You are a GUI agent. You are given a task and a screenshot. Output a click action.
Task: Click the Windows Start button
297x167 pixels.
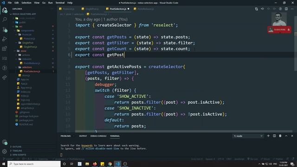pos(4,164)
